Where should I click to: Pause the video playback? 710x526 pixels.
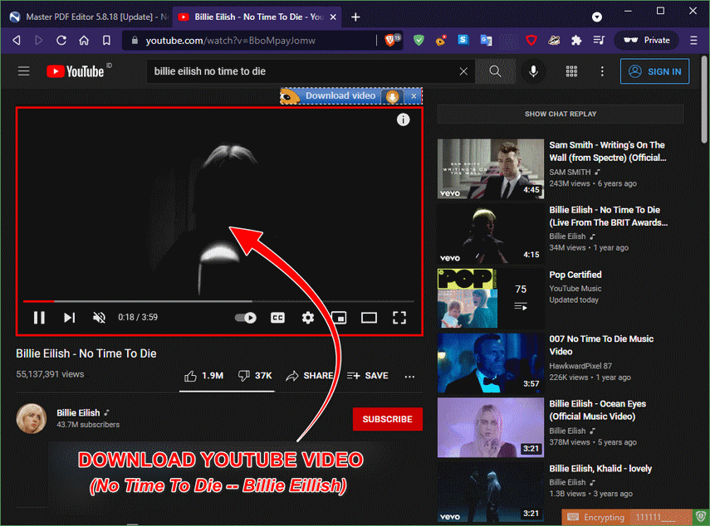[39, 318]
